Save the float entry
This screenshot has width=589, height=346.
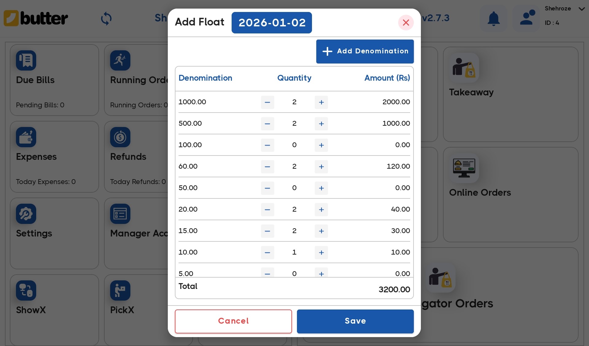pyautogui.click(x=355, y=321)
